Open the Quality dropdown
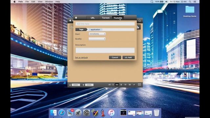The image size is (210, 118). pyautogui.click(x=97, y=39)
